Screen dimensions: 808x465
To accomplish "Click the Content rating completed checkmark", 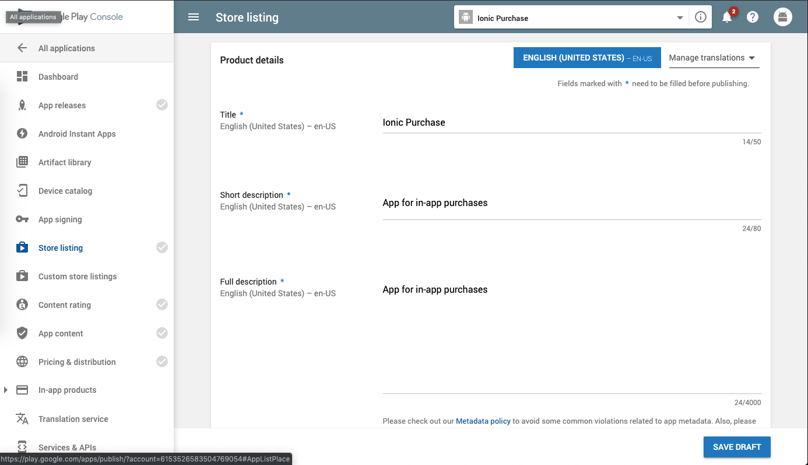I will click(162, 304).
